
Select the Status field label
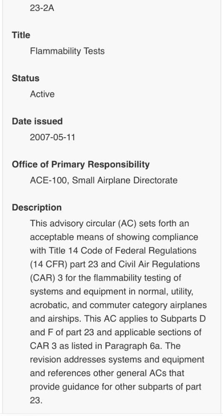(x=25, y=78)
